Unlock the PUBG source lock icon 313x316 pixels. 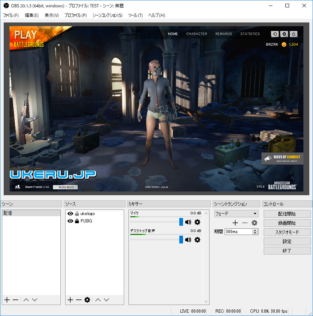[77, 221]
